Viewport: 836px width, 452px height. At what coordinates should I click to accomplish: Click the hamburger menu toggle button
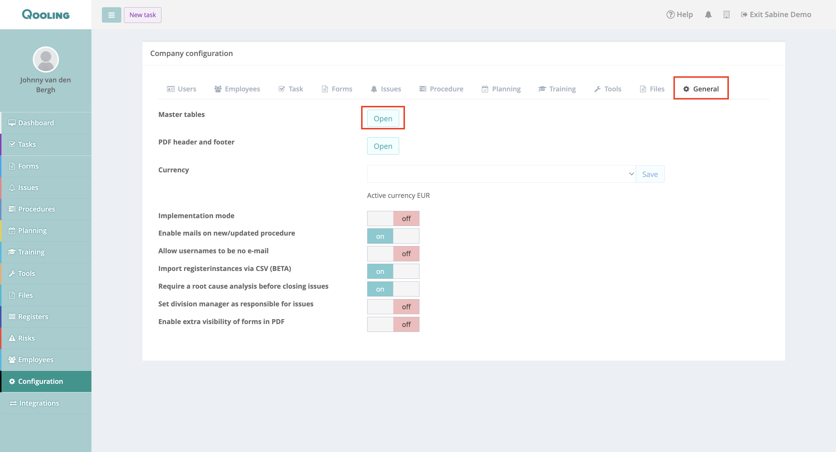pyautogui.click(x=111, y=15)
